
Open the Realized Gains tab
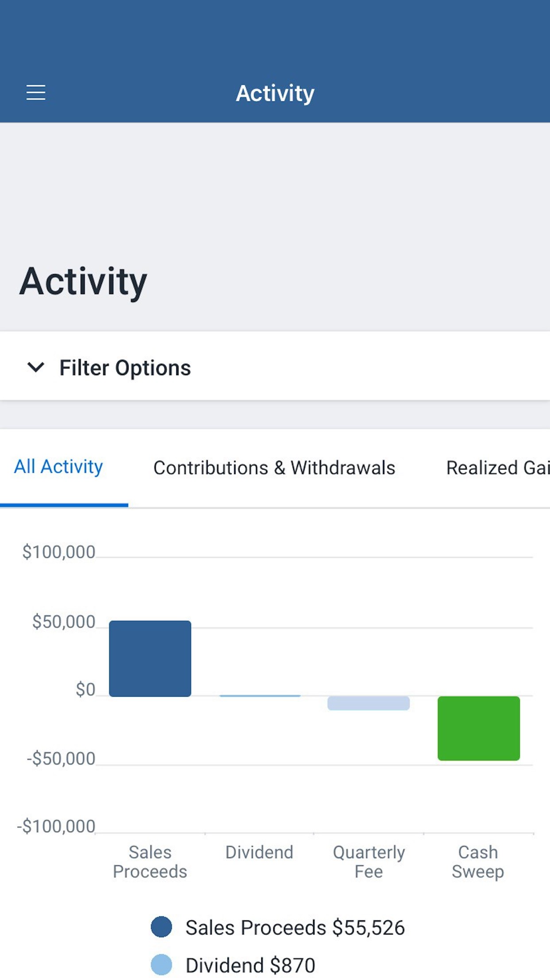(x=498, y=468)
